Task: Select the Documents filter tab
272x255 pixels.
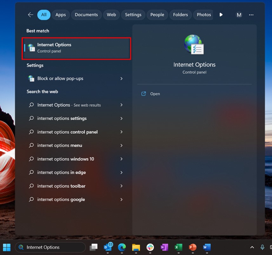Action: 86,15
